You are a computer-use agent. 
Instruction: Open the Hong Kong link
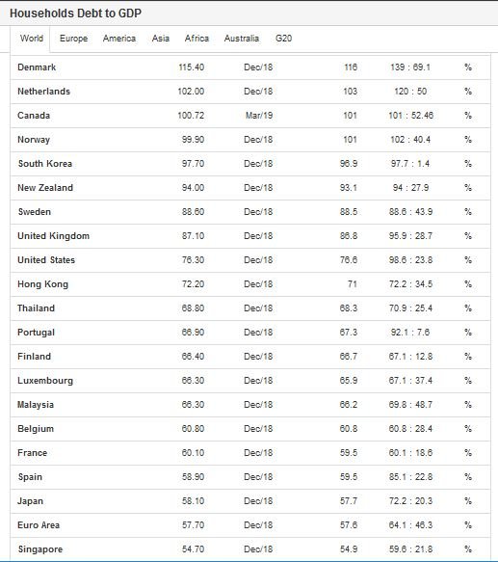click(x=42, y=284)
